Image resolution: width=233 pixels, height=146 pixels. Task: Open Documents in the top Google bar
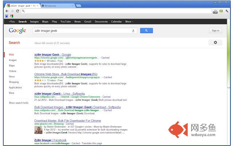point(101,22)
